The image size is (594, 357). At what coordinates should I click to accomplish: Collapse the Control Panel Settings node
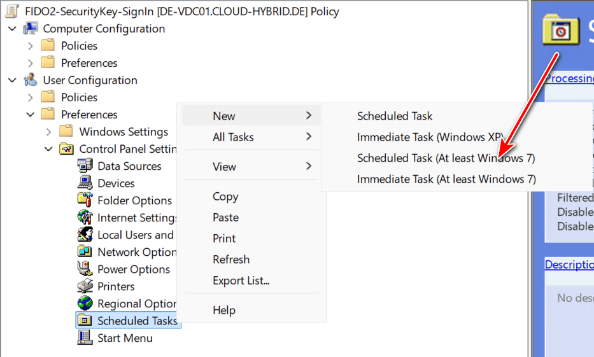click(49, 149)
